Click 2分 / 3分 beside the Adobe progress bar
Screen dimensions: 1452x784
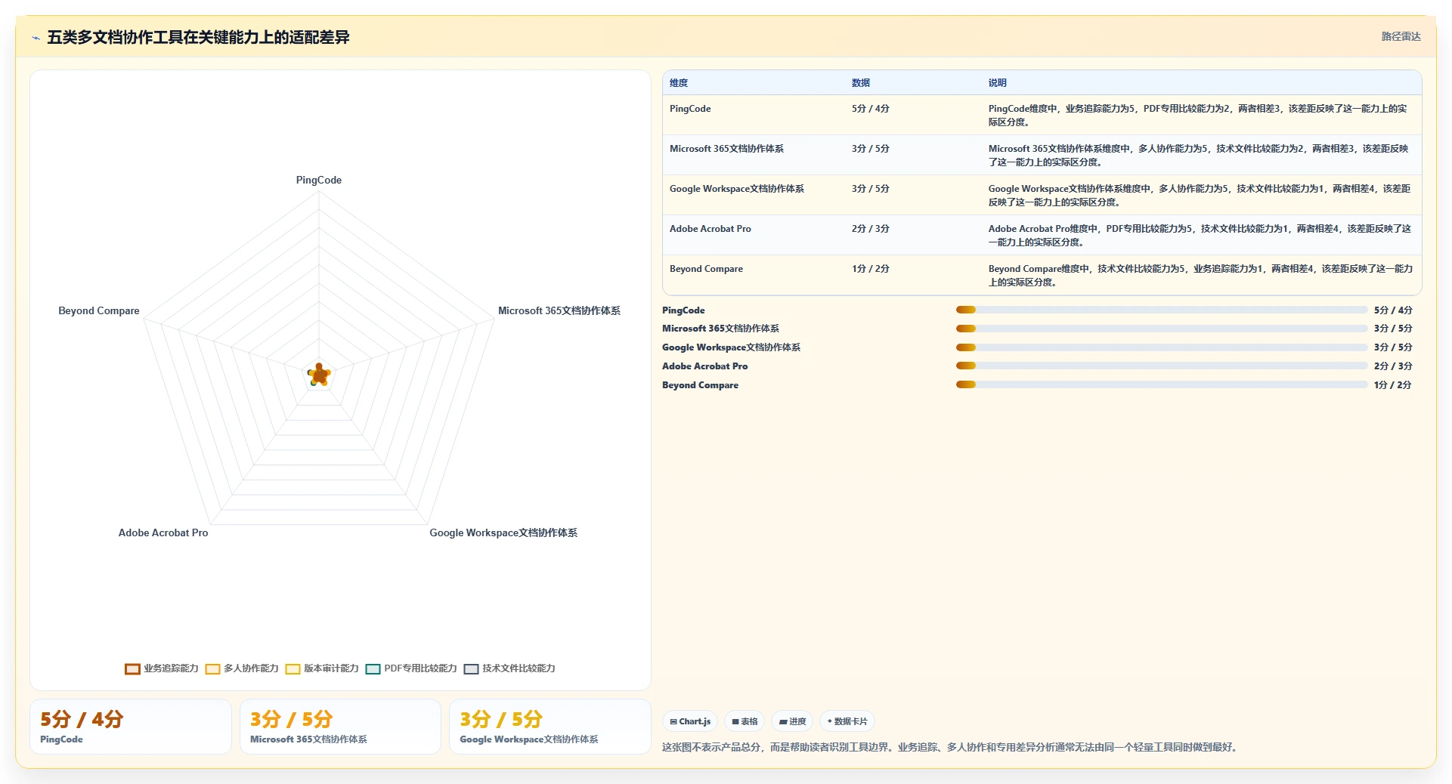1393,366
